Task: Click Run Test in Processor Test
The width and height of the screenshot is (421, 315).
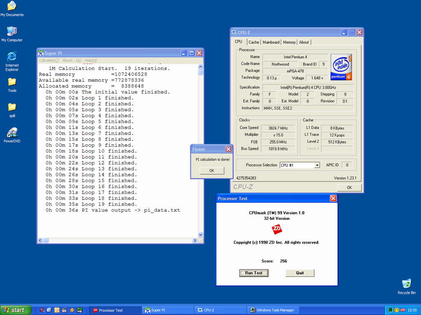Action: (254, 273)
